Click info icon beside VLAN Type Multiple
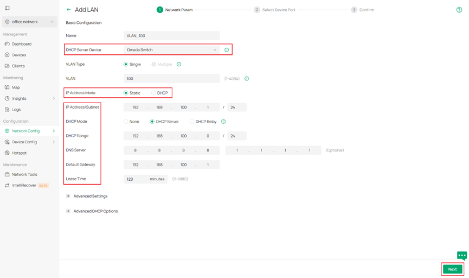Image resolution: width=469 pixels, height=278 pixels. pyautogui.click(x=179, y=64)
